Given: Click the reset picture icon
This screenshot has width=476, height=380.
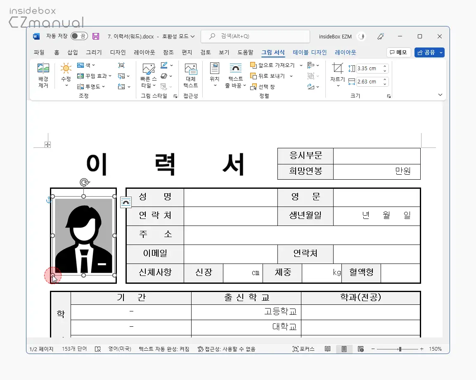Looking at the screenshot, I should [x=121, y=87].
